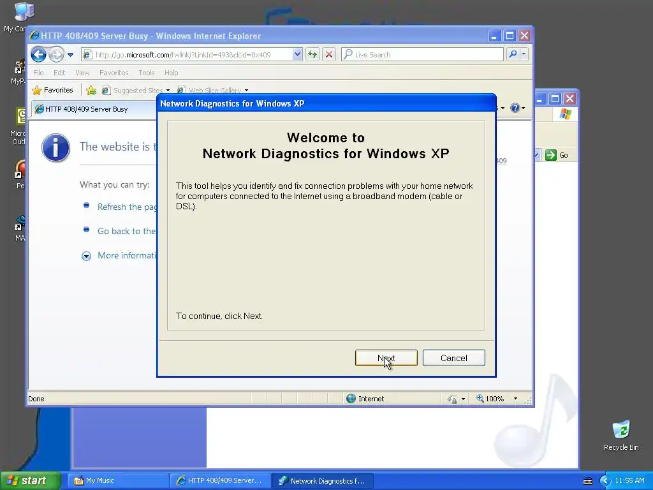
Task: Select the HTTP 408/409 Server Busy tab
Action: point(94,109)
